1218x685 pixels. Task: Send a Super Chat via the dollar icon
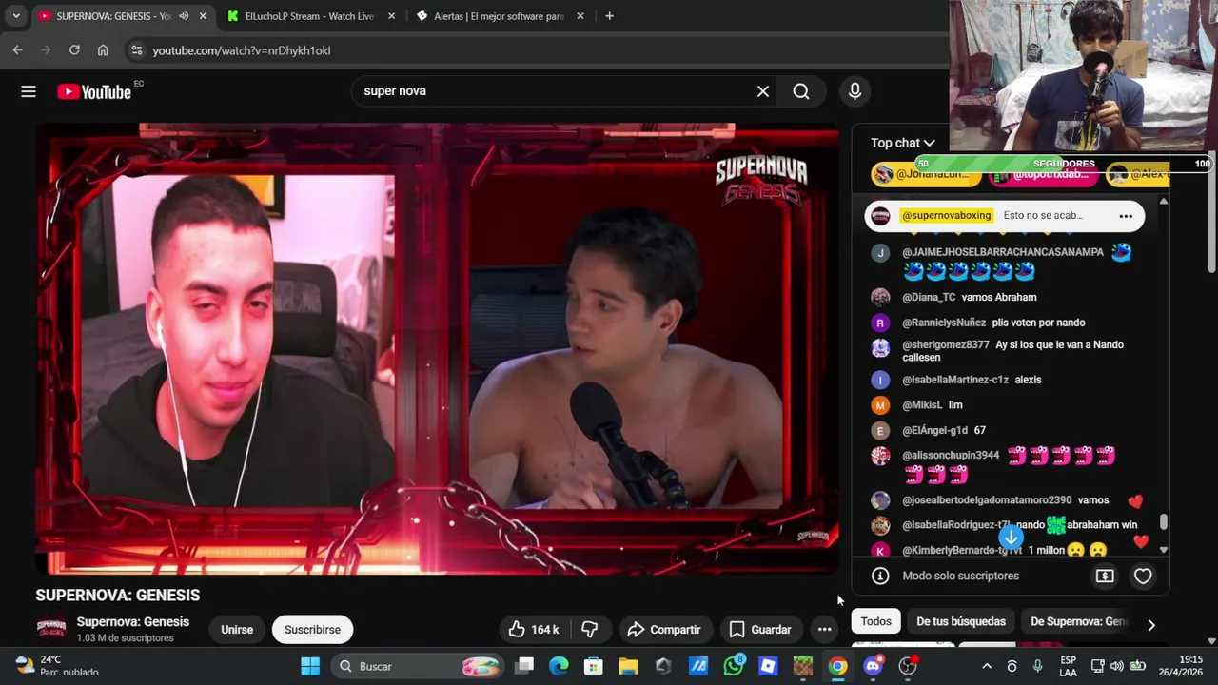(1105, 576)
